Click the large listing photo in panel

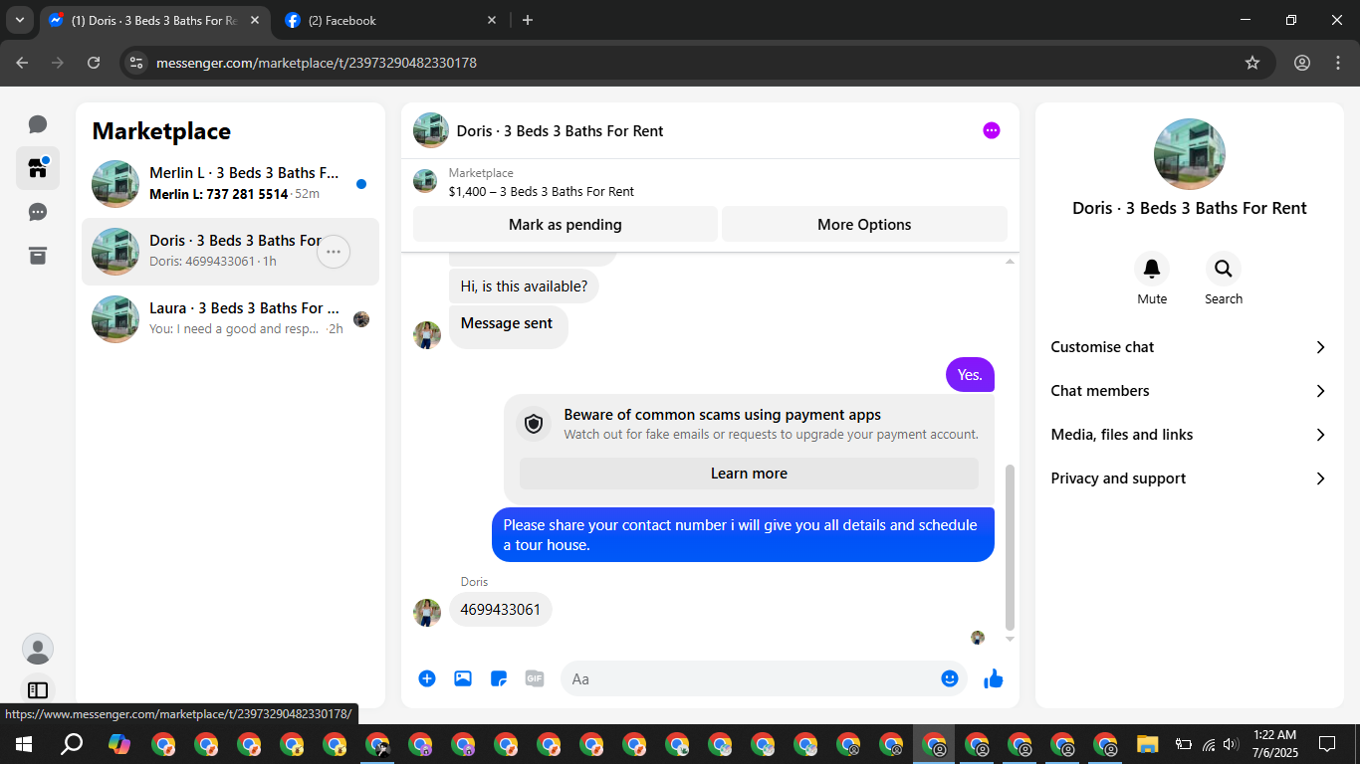(1189, 154)
